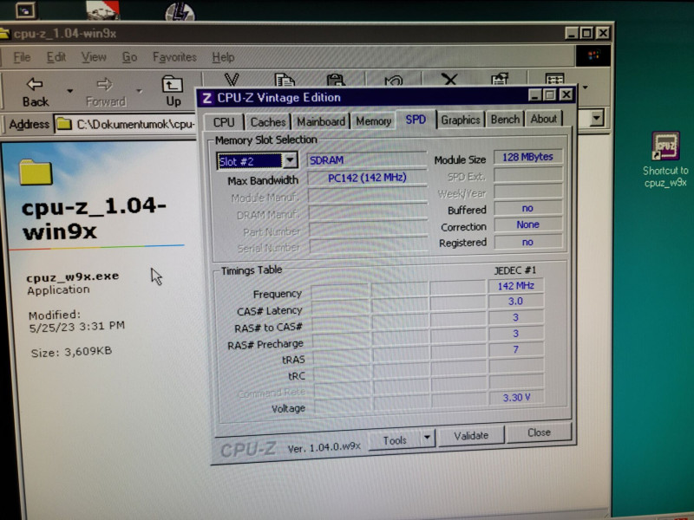Image resolution: width=694 pixels, height=520 pixels.
Task: Expand the Address bar dropdown arrow
Action: (x=597, y=118)
